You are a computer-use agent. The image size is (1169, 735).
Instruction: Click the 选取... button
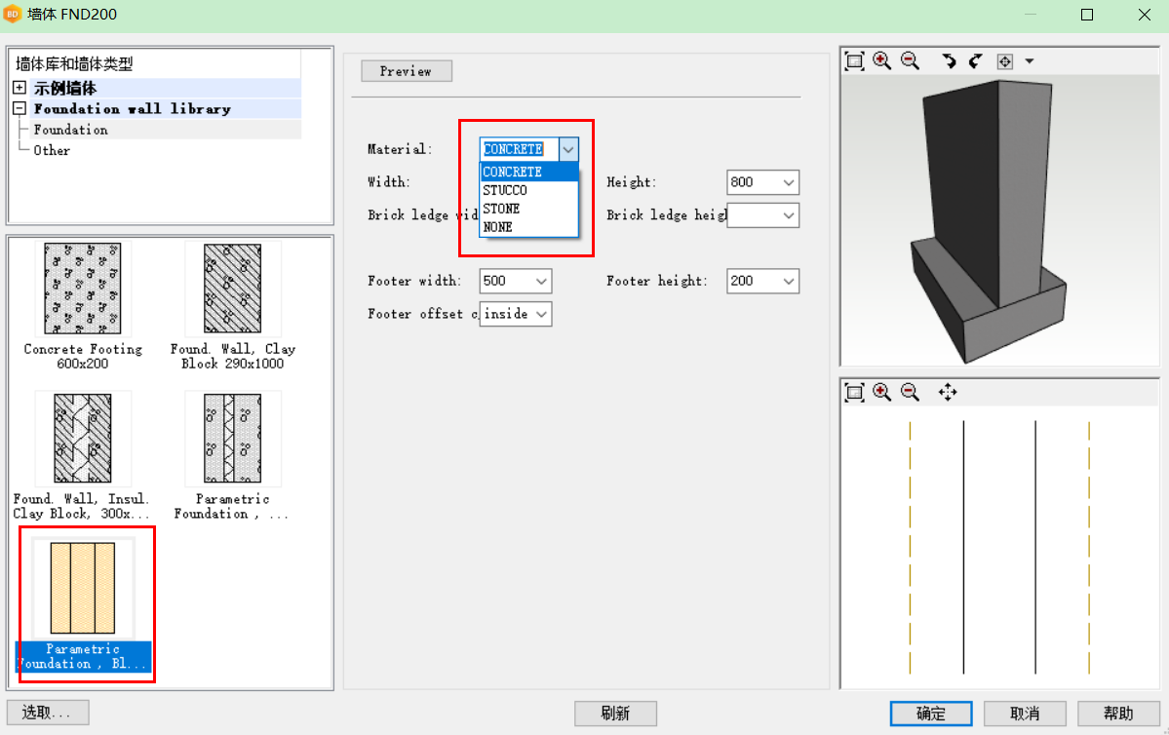coord(48,713)
